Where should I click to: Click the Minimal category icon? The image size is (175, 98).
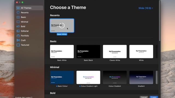click(x=18, y=22)
